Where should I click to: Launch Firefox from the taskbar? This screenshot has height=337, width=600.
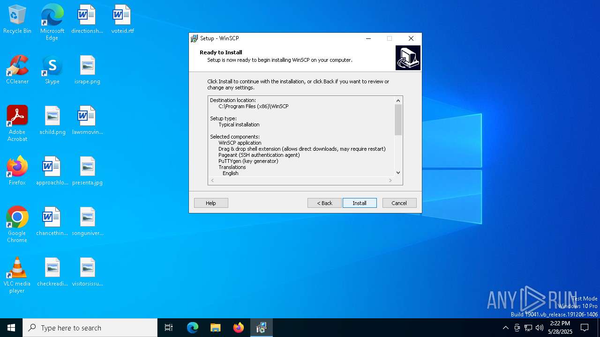[239, 328]
